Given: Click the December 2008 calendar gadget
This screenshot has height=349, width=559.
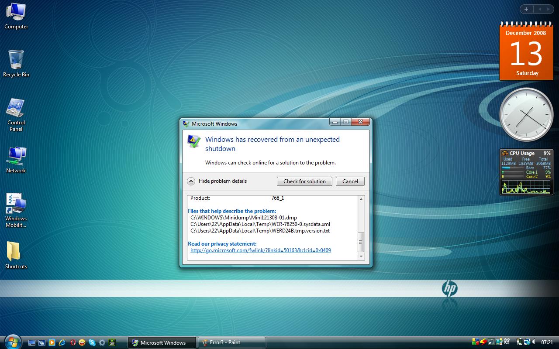Looking at the screenshot, I should point(526,51).
